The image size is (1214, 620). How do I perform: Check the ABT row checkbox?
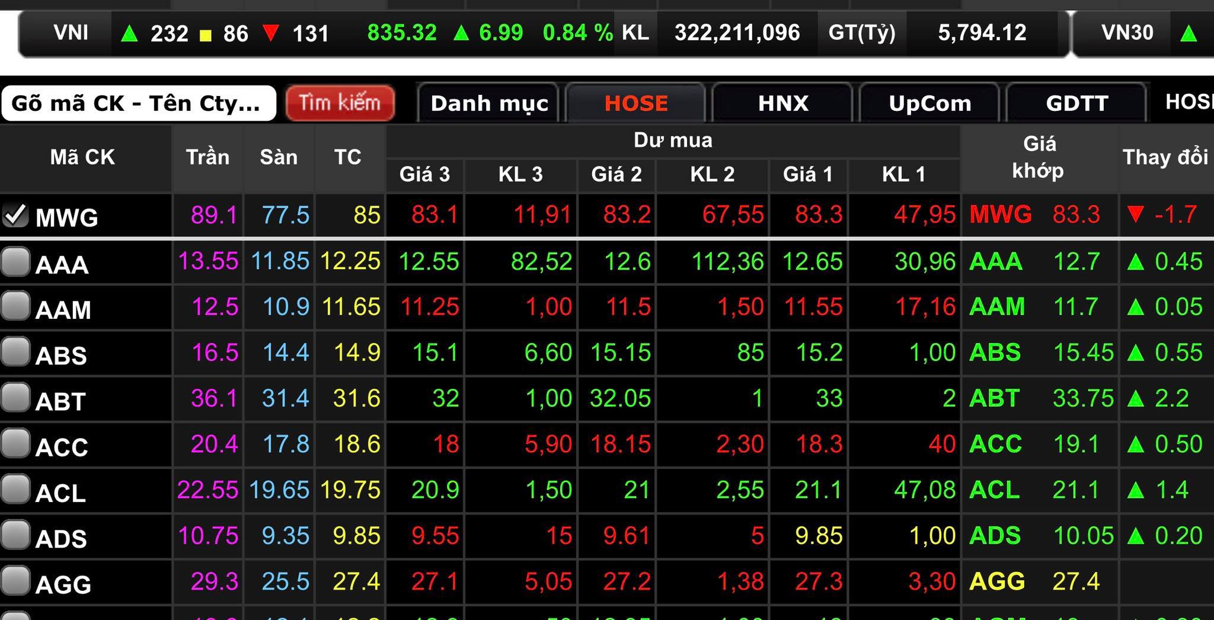[15, 398]
